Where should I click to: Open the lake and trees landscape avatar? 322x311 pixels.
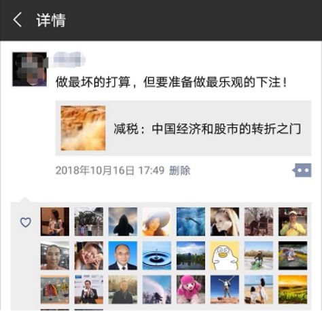pos(191,255)
